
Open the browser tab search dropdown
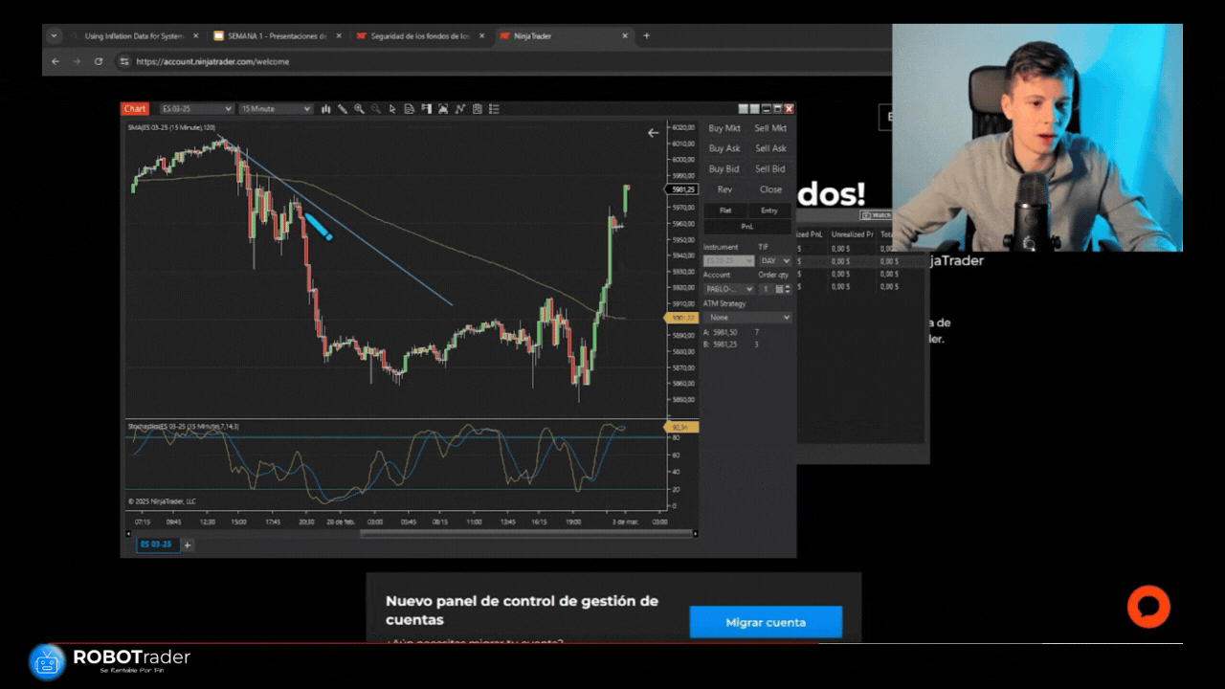coord(54,35)
